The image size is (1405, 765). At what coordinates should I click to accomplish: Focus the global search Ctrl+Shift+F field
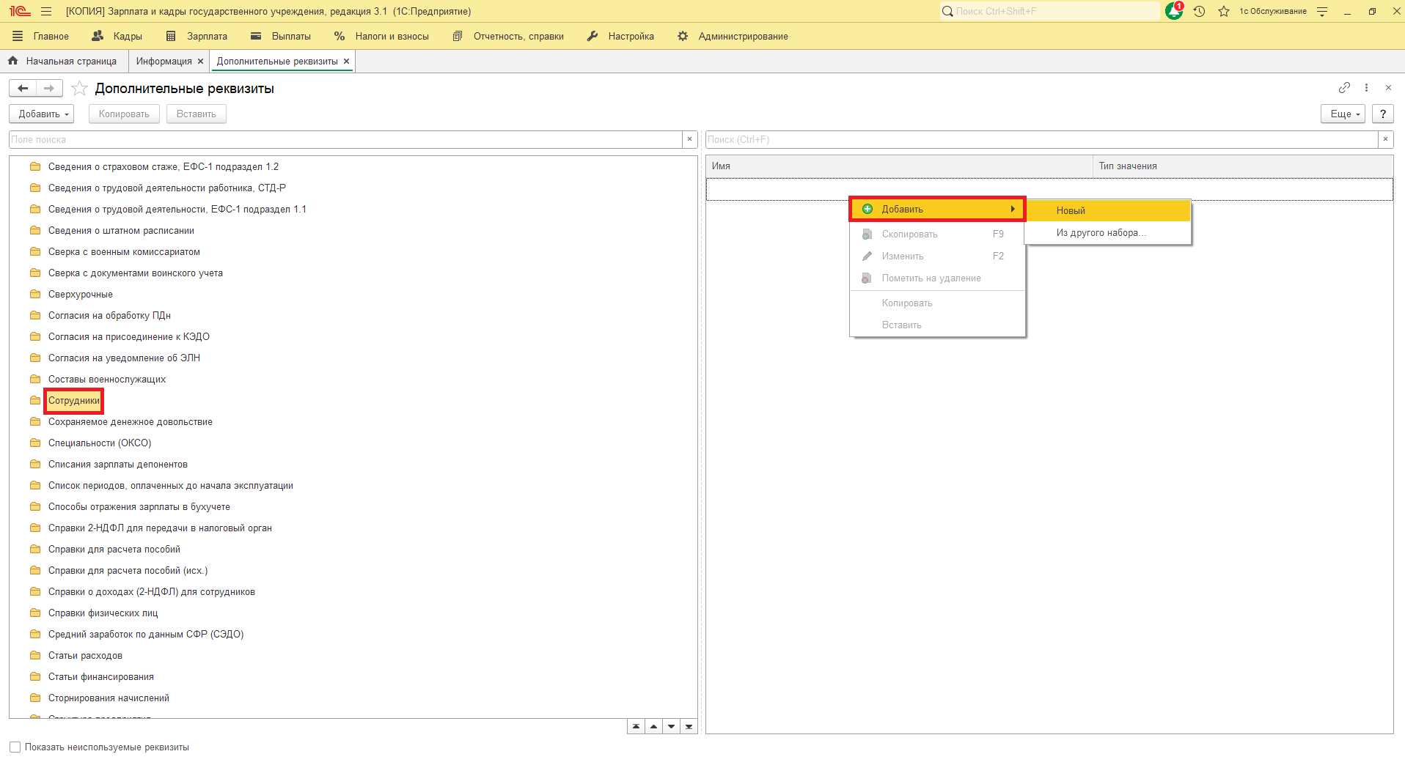1049,11
